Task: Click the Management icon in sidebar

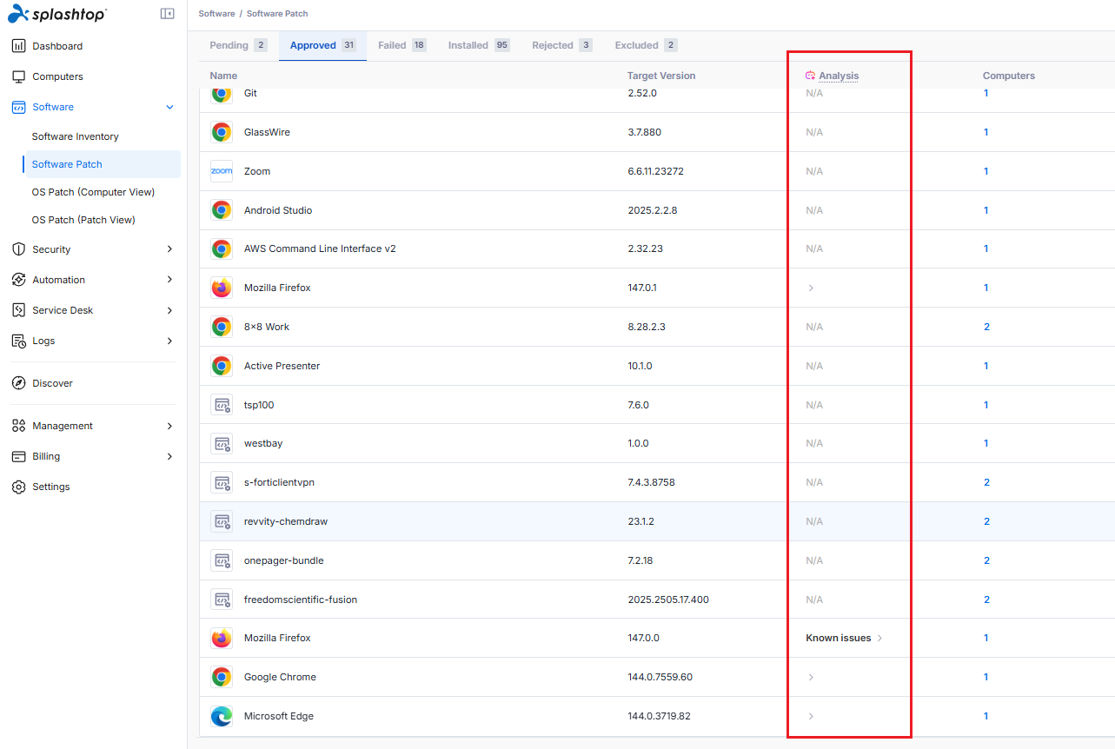Action: click(18, 426)
